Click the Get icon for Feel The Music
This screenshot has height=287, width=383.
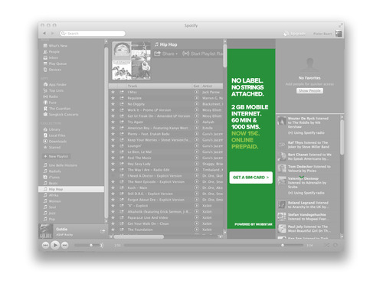197,158
